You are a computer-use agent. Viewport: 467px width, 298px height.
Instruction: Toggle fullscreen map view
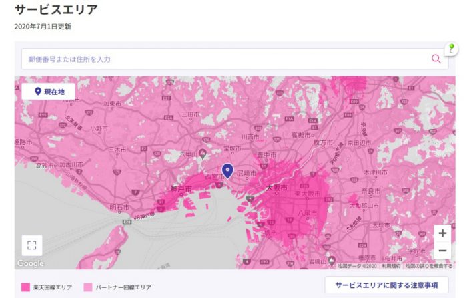pyautogui.click(x=32, y=245)
